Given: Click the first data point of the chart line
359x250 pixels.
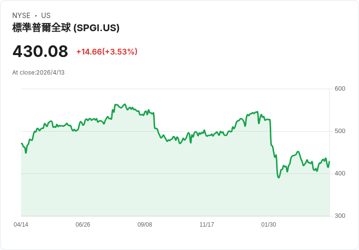Looking at the screenshot, I should pyautogui.click(x=21, y=143).
